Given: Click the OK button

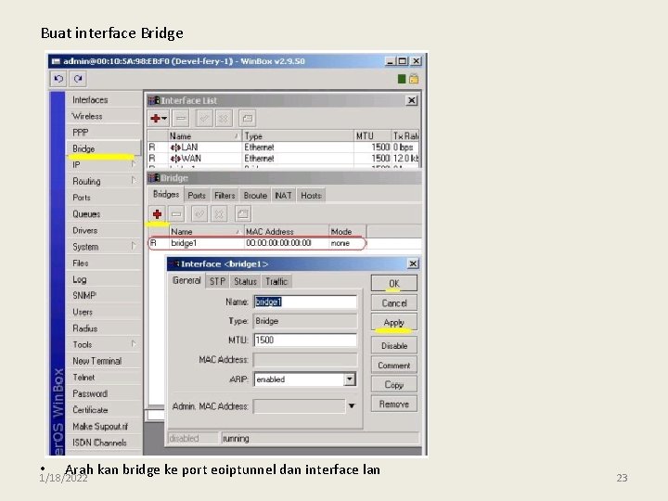Looking at the screenshot, I should pyautogui.click(x=394, y=283).
